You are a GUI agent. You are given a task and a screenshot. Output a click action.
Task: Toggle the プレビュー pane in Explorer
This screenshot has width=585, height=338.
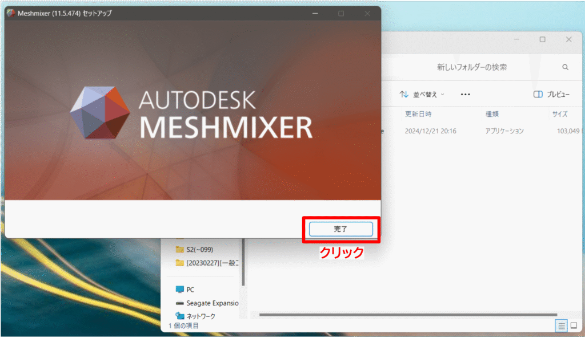pos(551,95)
